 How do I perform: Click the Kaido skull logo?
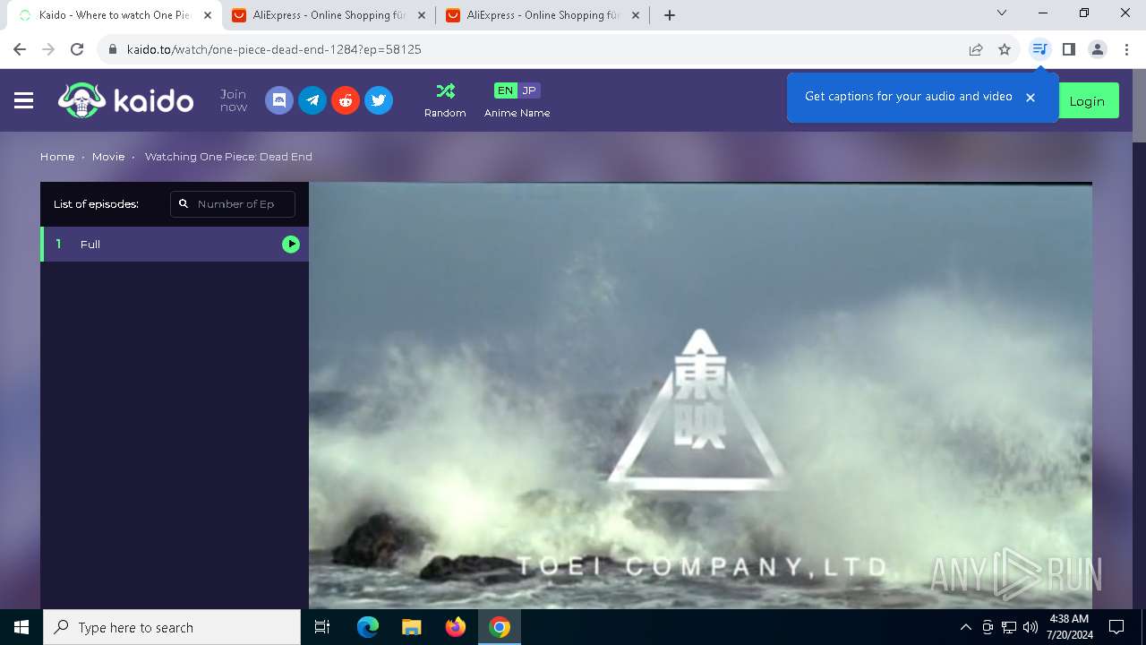pyautogui.click(x=81, y=100)
